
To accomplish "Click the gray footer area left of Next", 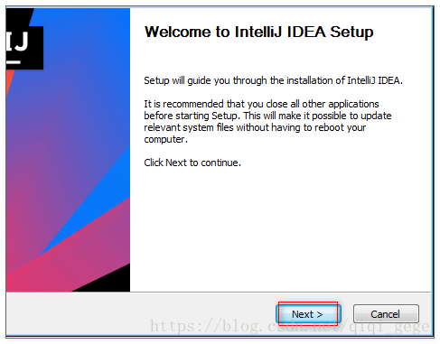I will point(138,313).
